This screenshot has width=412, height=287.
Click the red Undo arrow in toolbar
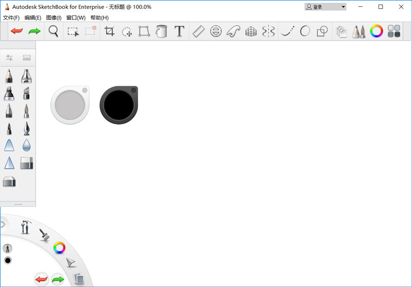click(16, 31)
